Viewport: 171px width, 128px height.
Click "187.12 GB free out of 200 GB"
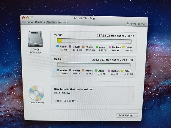pos(115,36)
